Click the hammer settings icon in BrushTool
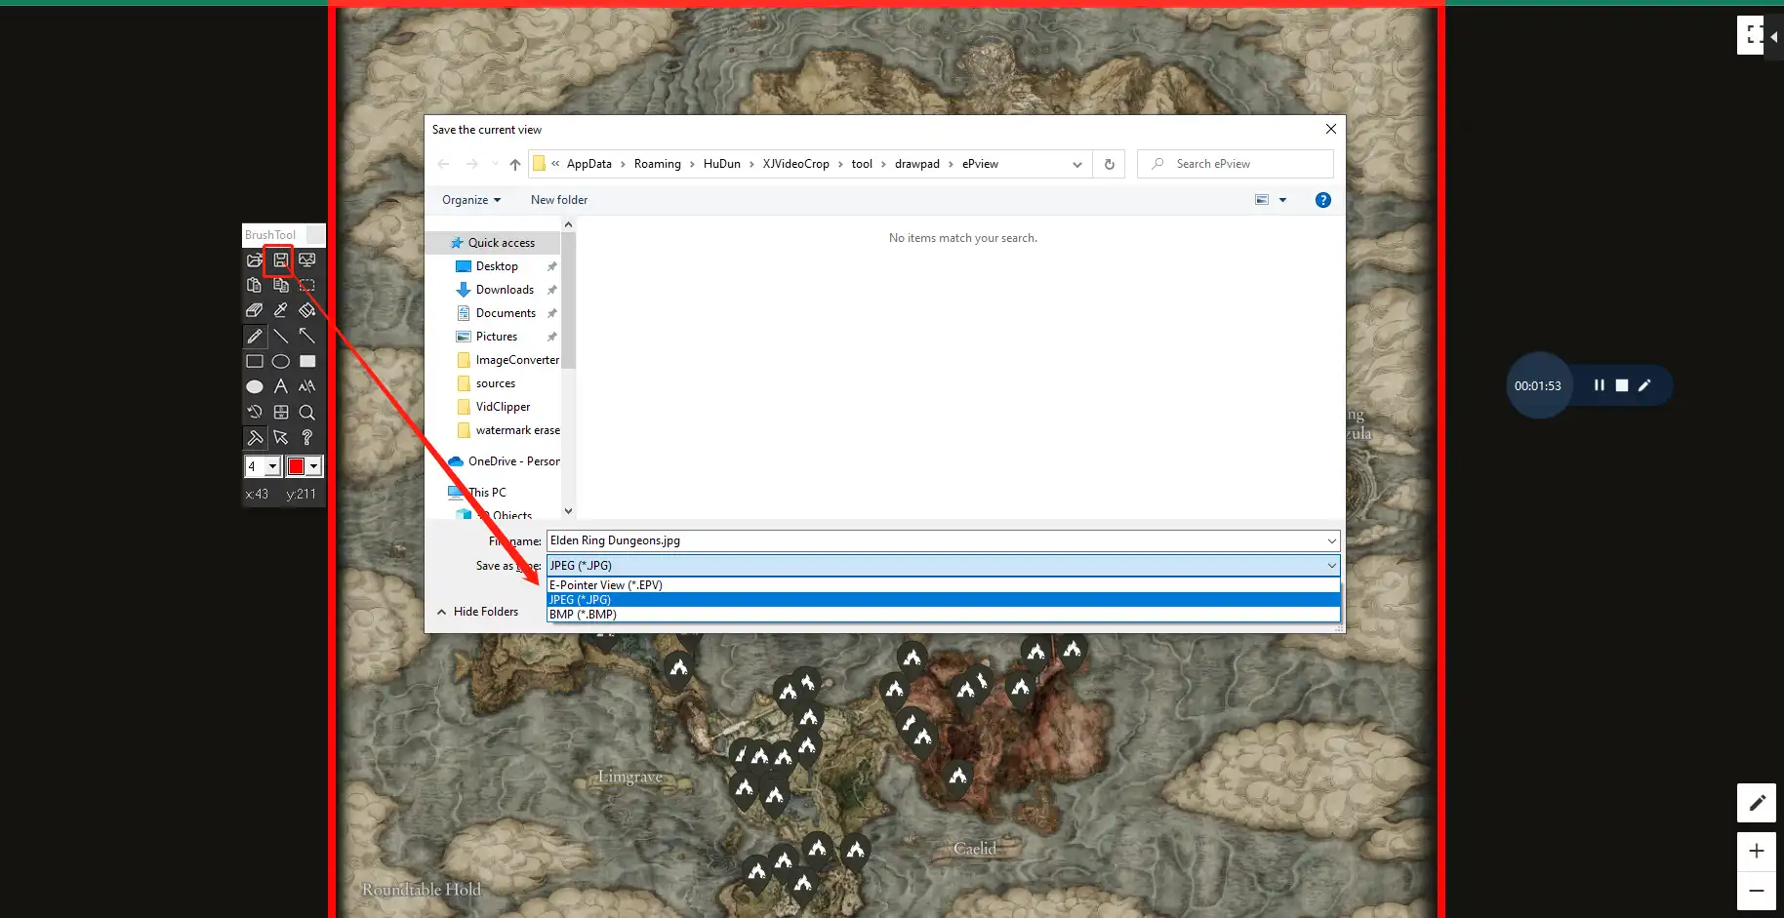Screen dimensions: 1784x918 (255, 437)
